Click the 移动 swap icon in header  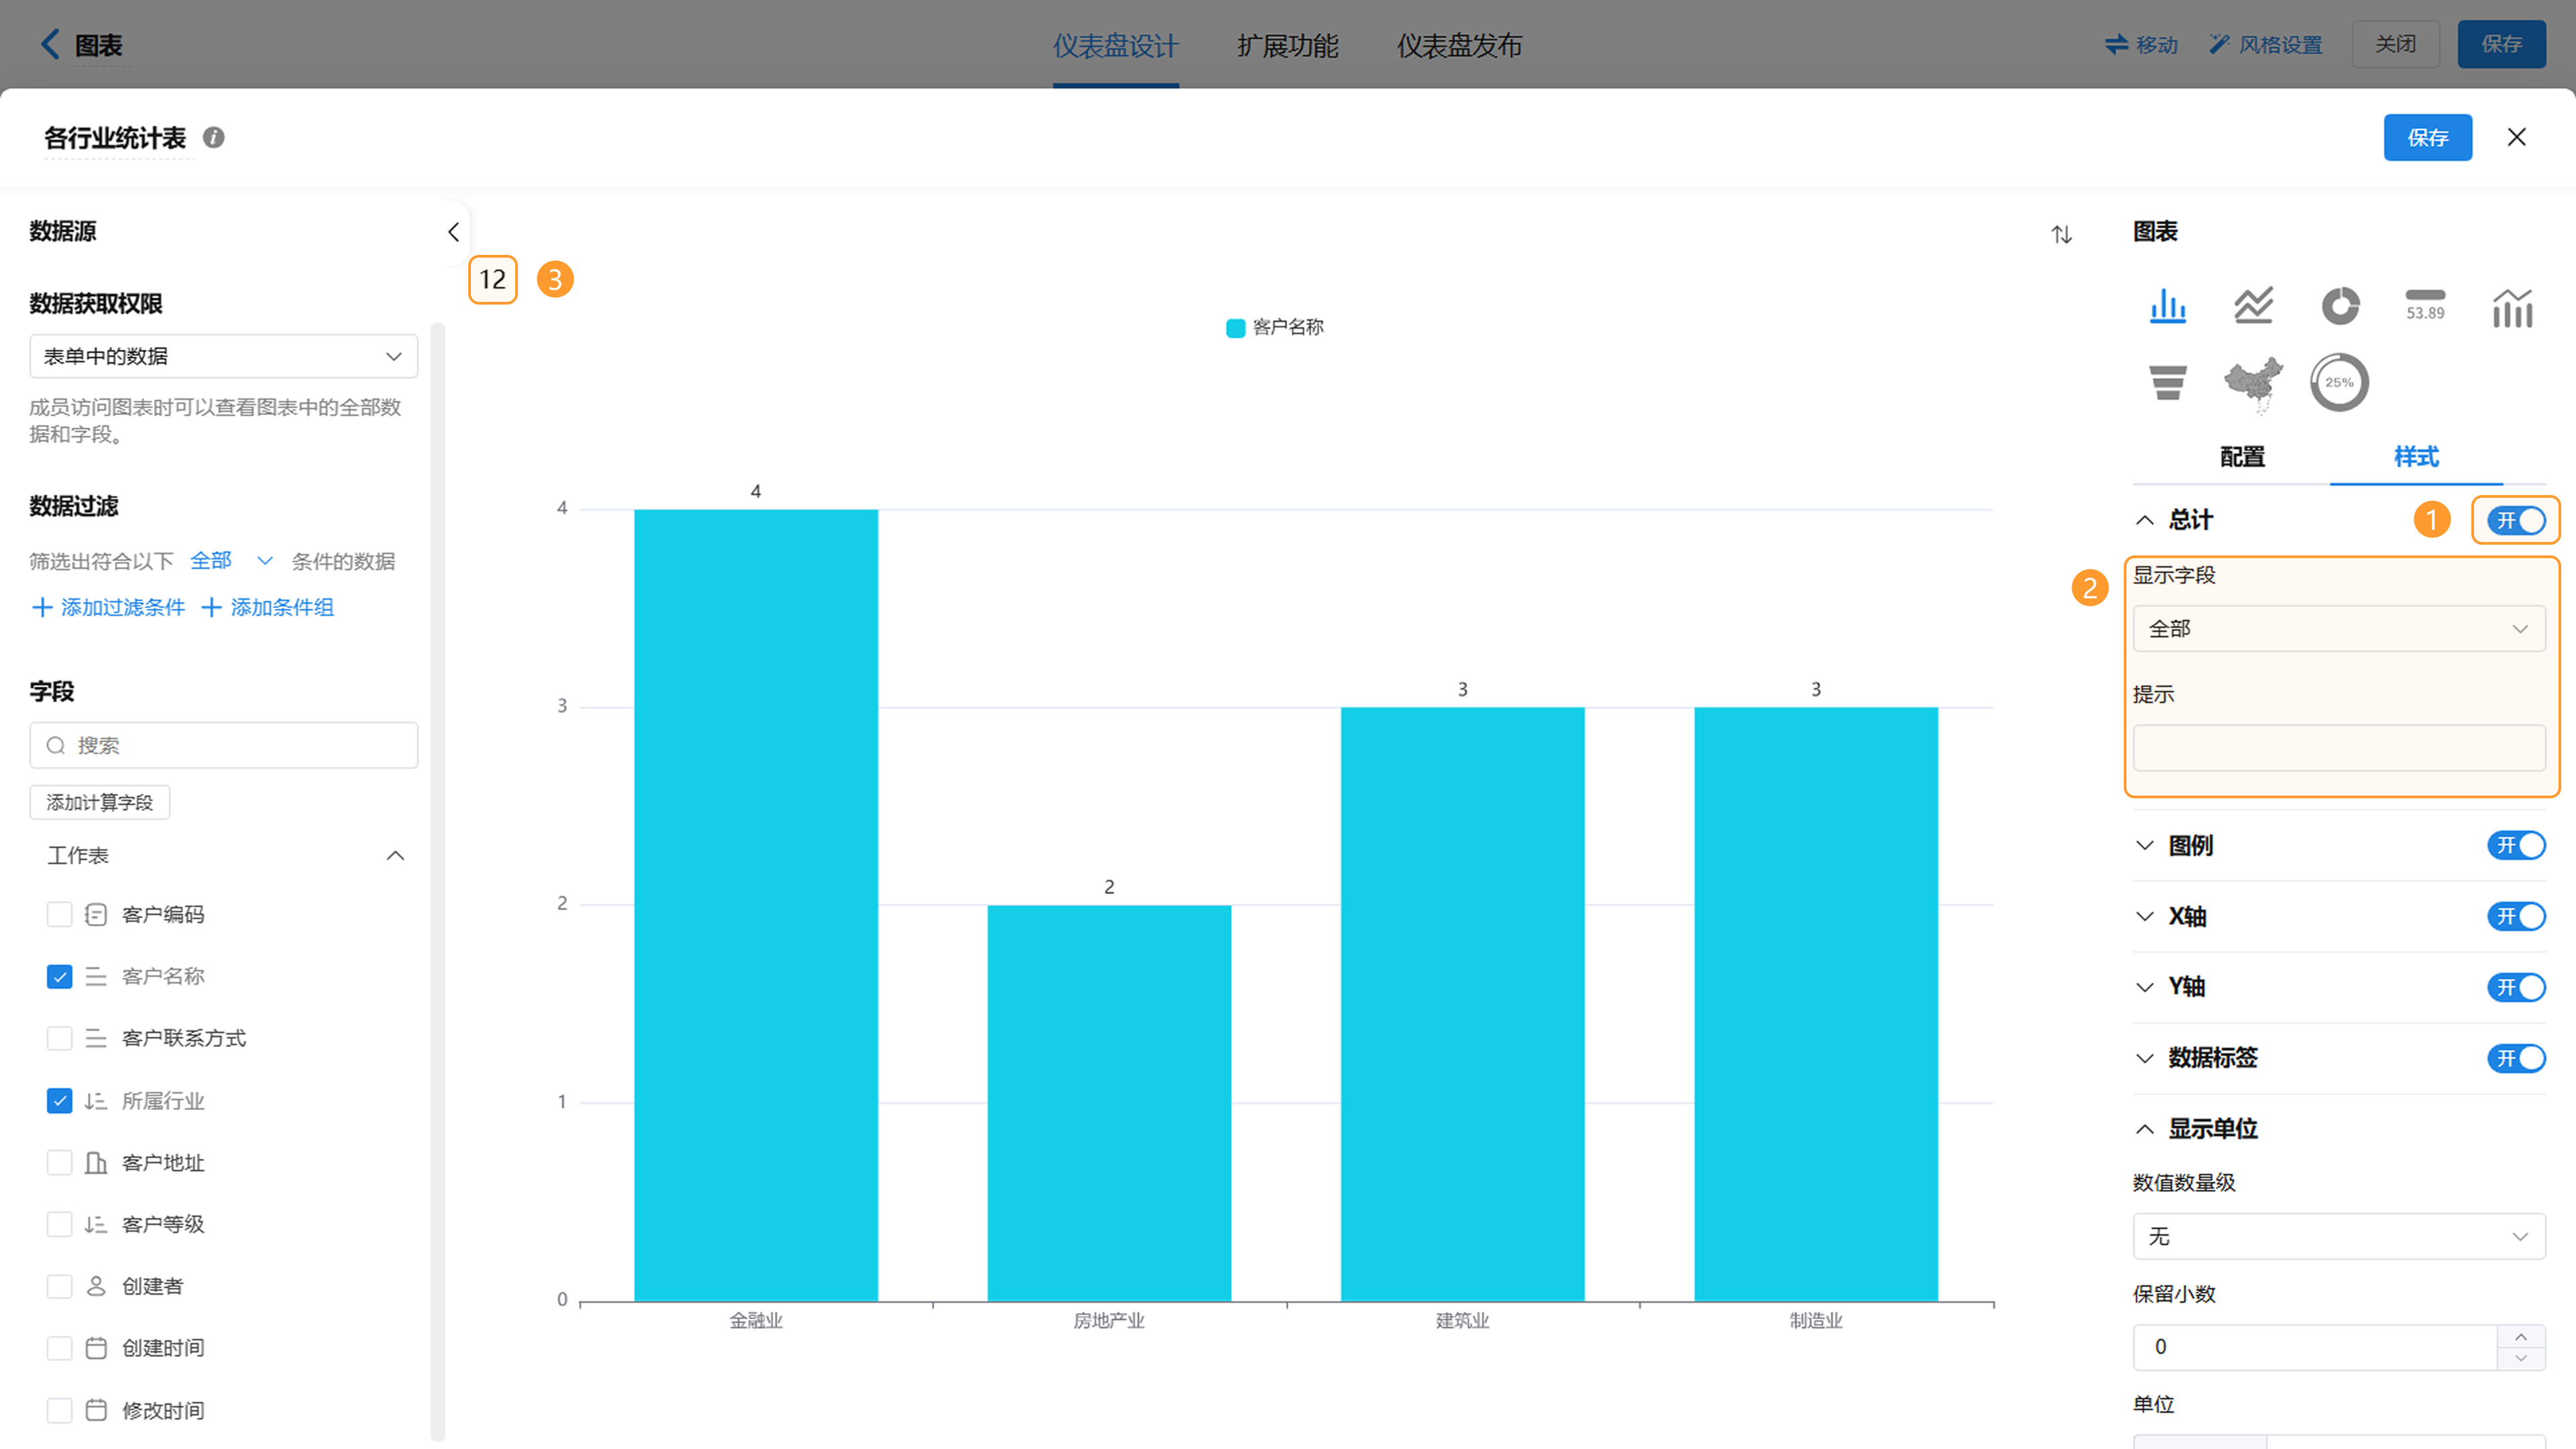pyautogui.click(x=2116, y=44)
